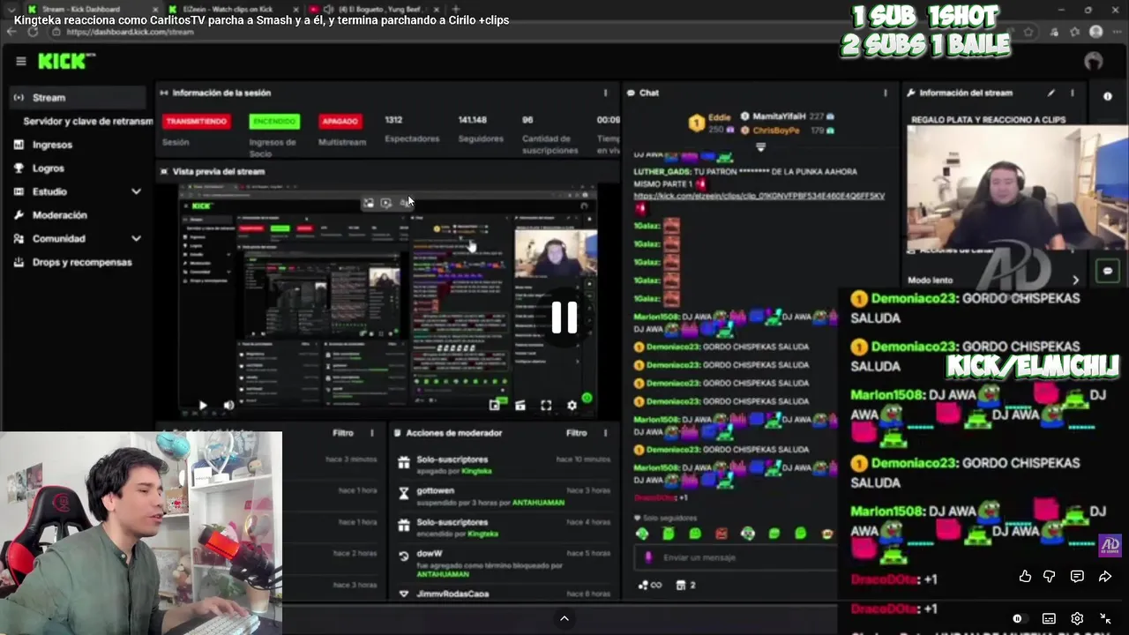
Task: Open Filtro in the activity panel
Action: pyautogui.click(x=343, y=433)
